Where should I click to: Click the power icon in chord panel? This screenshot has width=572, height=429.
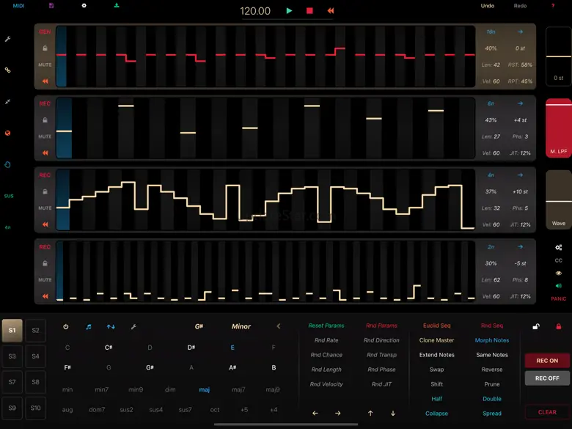tap(66, 326)
